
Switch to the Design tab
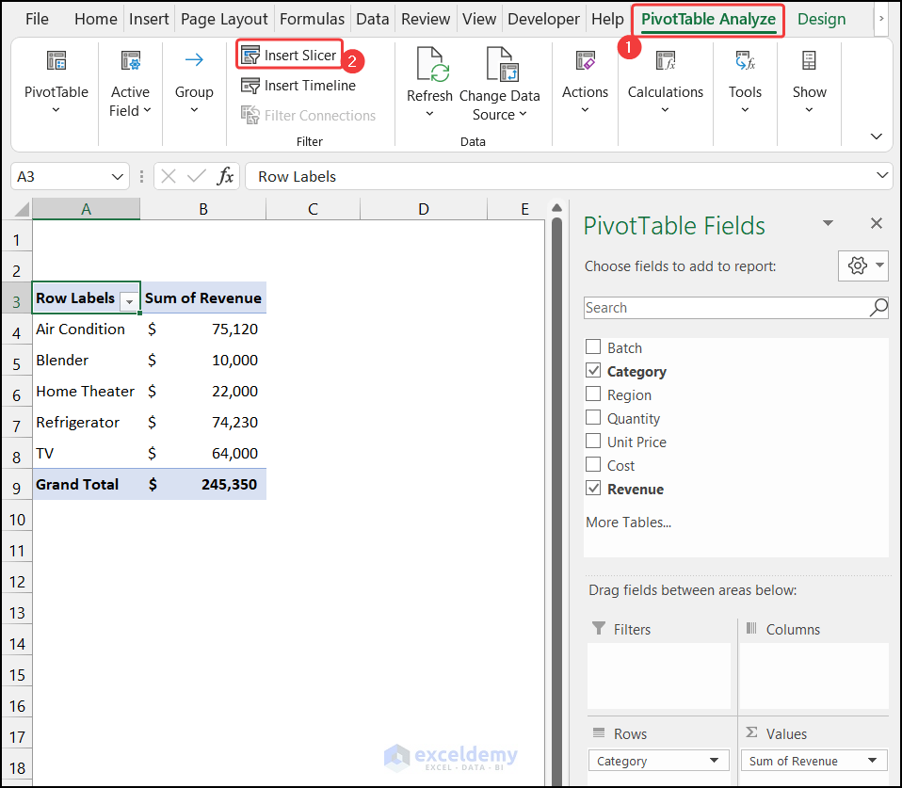[x=821, y=19]
